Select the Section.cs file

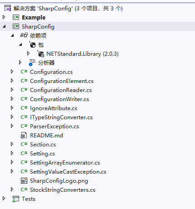pos(43,145)
